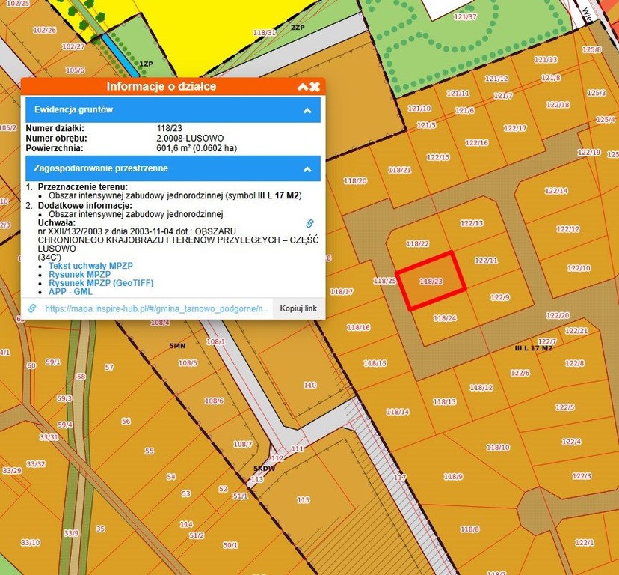This screenshot has width=619, height=575.
Task: Select parcel 118/22 on the map
Action: (x=418, y=243)
